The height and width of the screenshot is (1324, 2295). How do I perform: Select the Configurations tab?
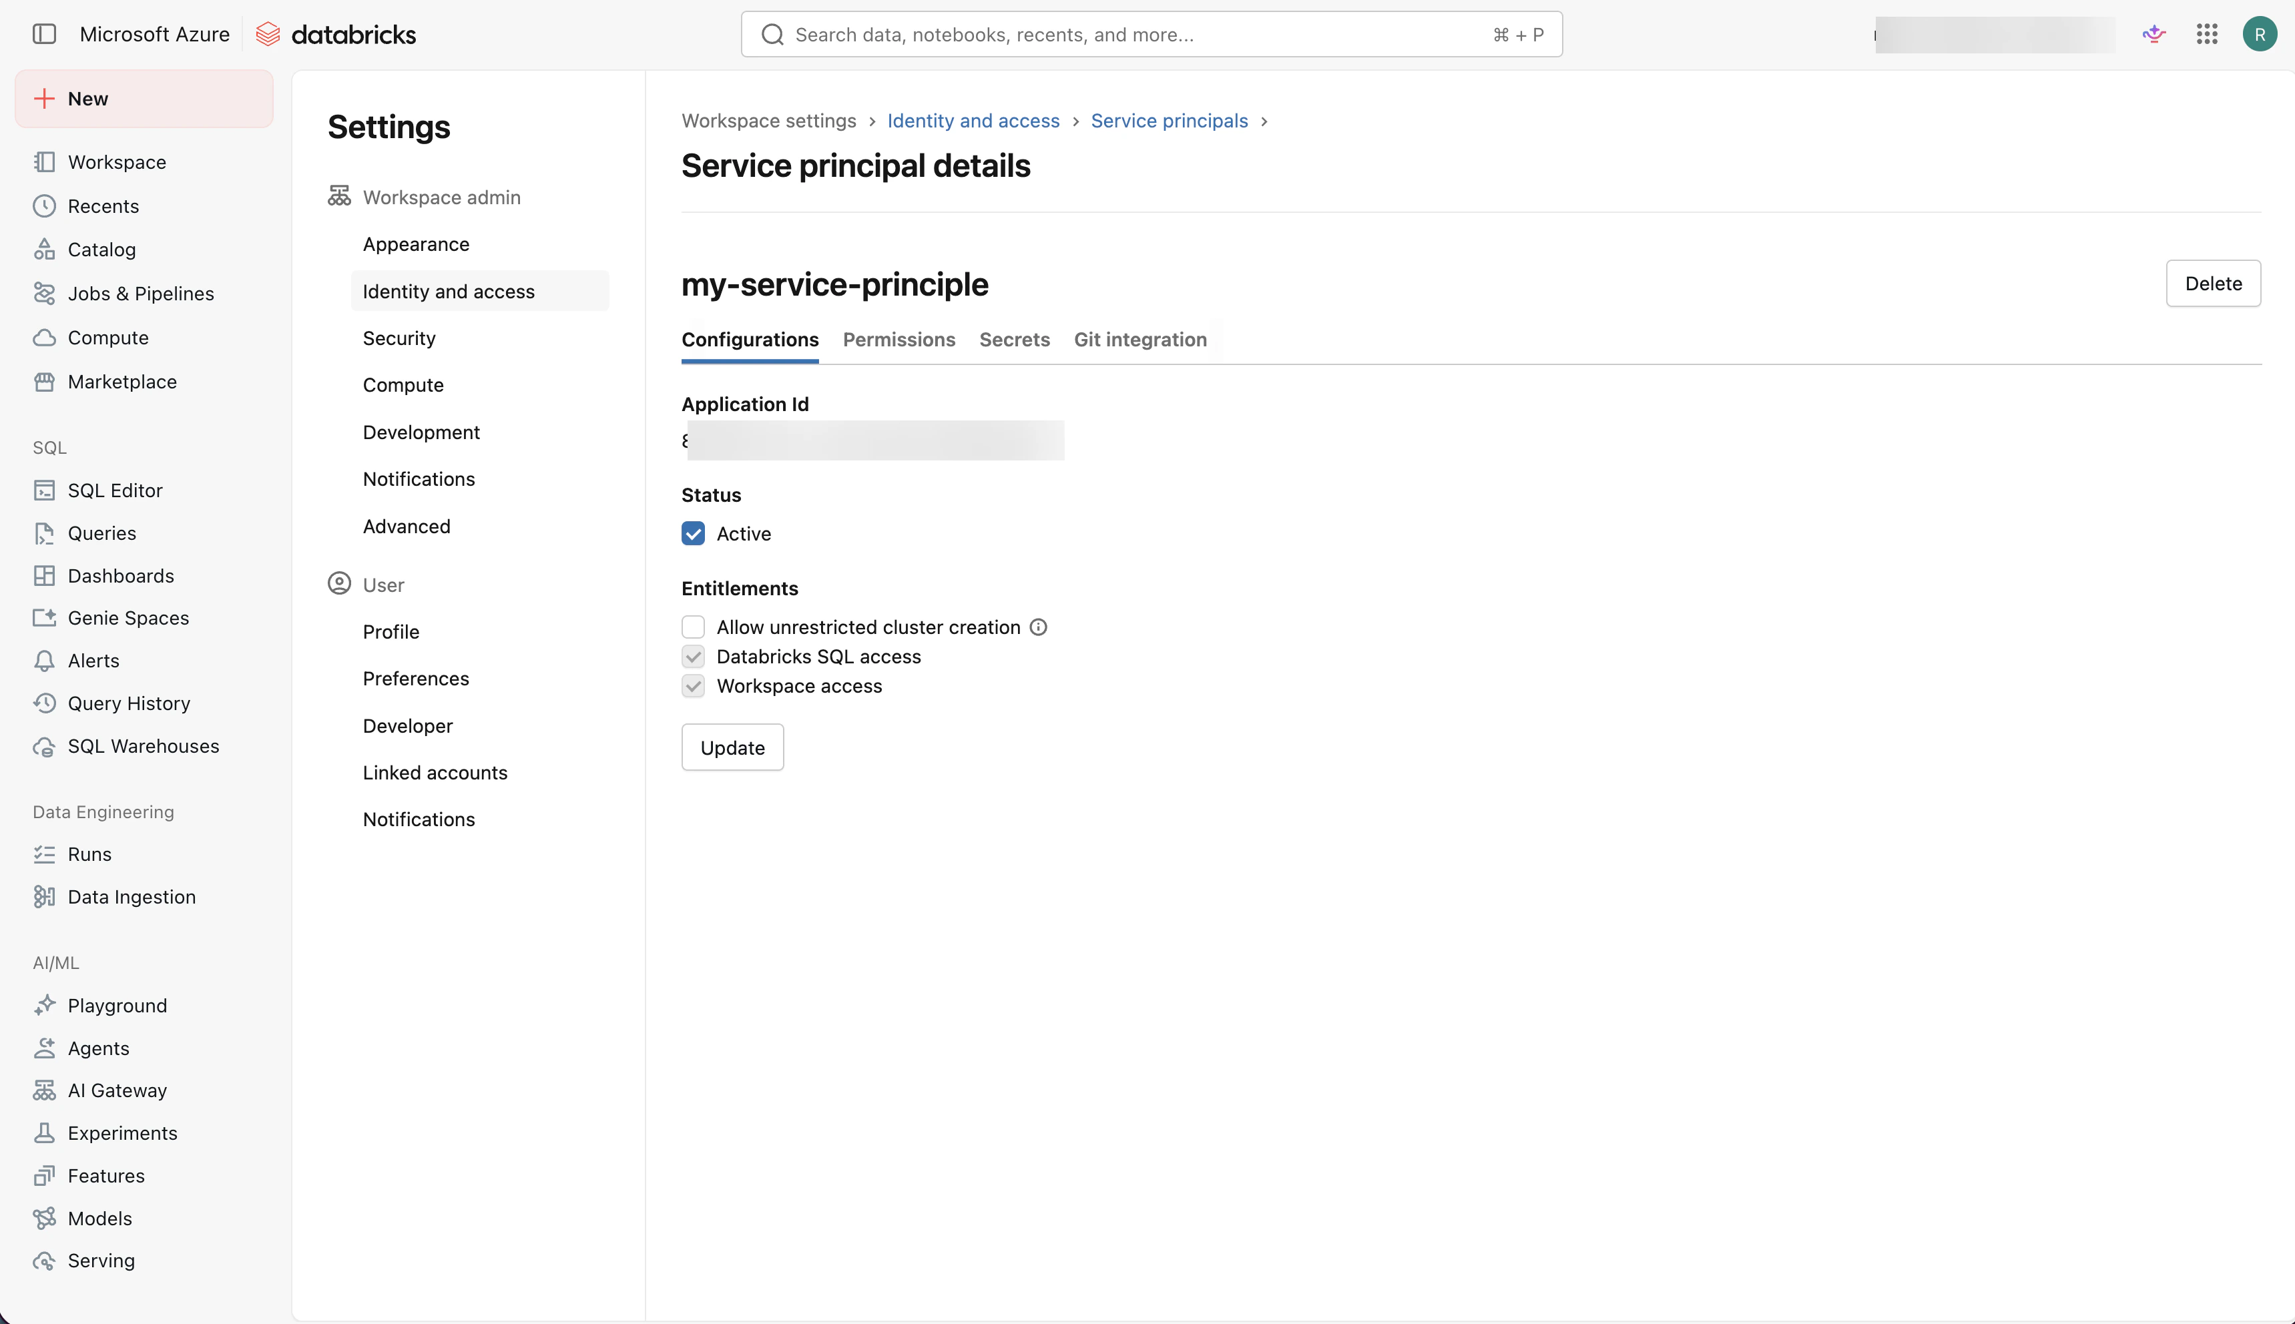(750, 339)
